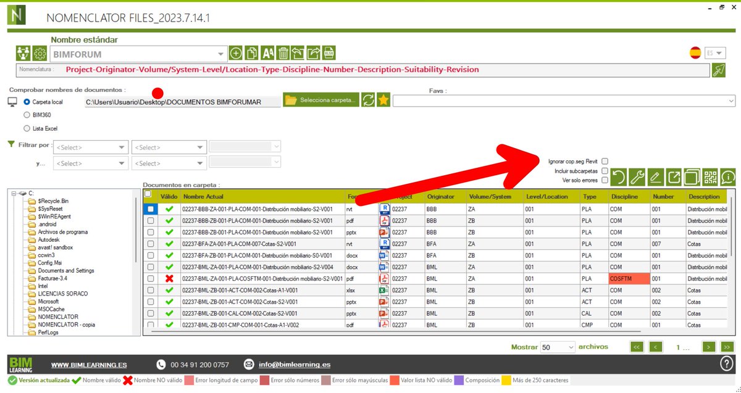This screenshot has height=393, width=741.
Task: Click the funnel filter icon by 'Filtrar por'
Action: coord(10,144)
